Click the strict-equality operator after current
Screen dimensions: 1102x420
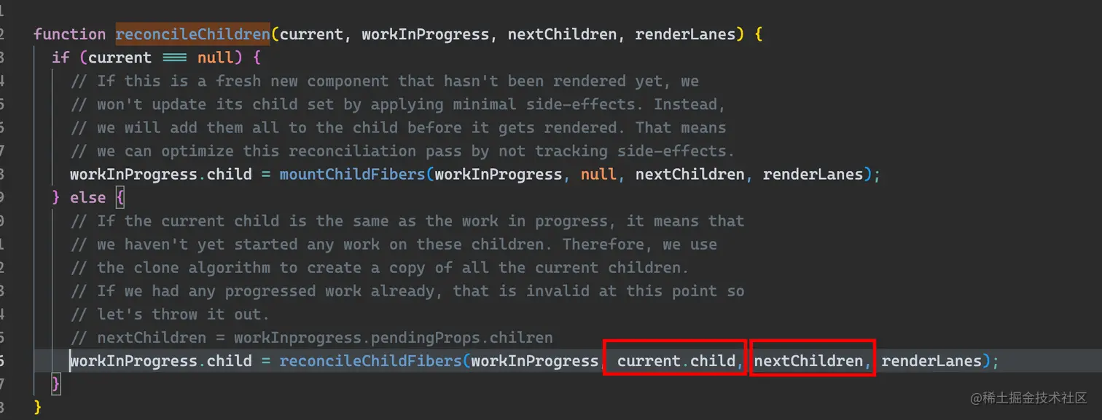click(x=175, y=58)
